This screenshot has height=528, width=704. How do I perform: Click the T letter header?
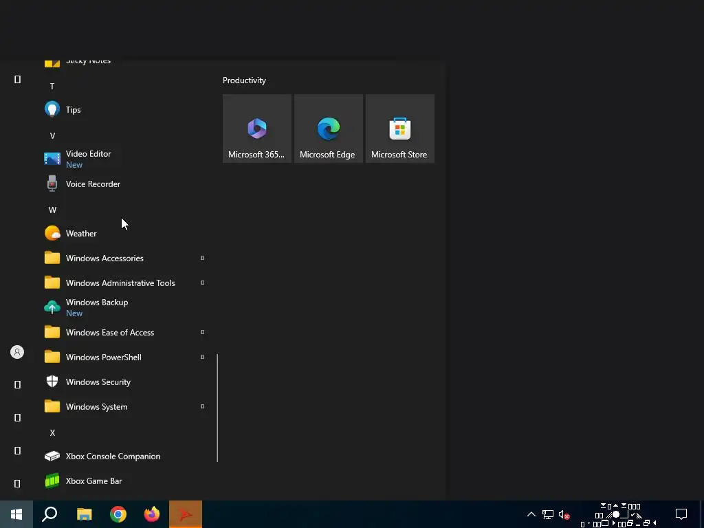(52, 86)
